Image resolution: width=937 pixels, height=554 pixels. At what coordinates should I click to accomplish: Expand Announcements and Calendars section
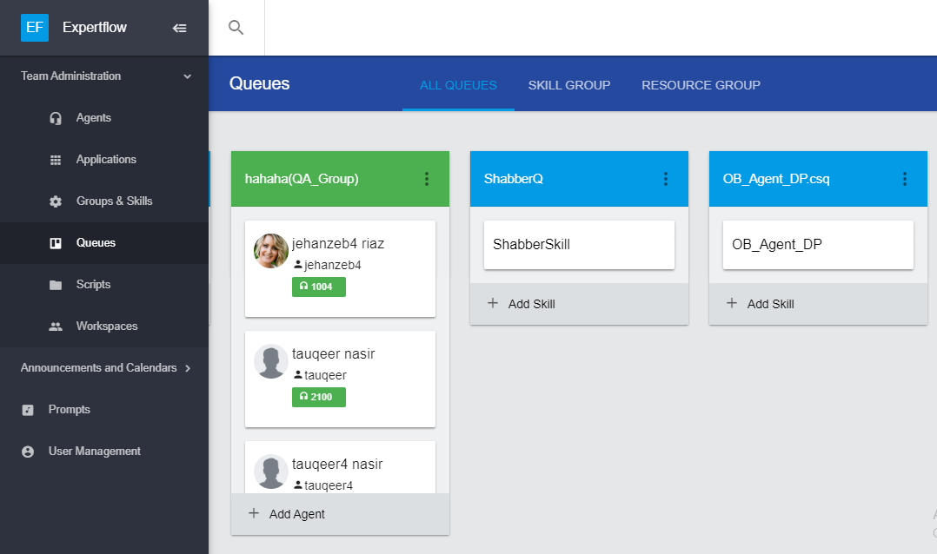coord(188,368)
